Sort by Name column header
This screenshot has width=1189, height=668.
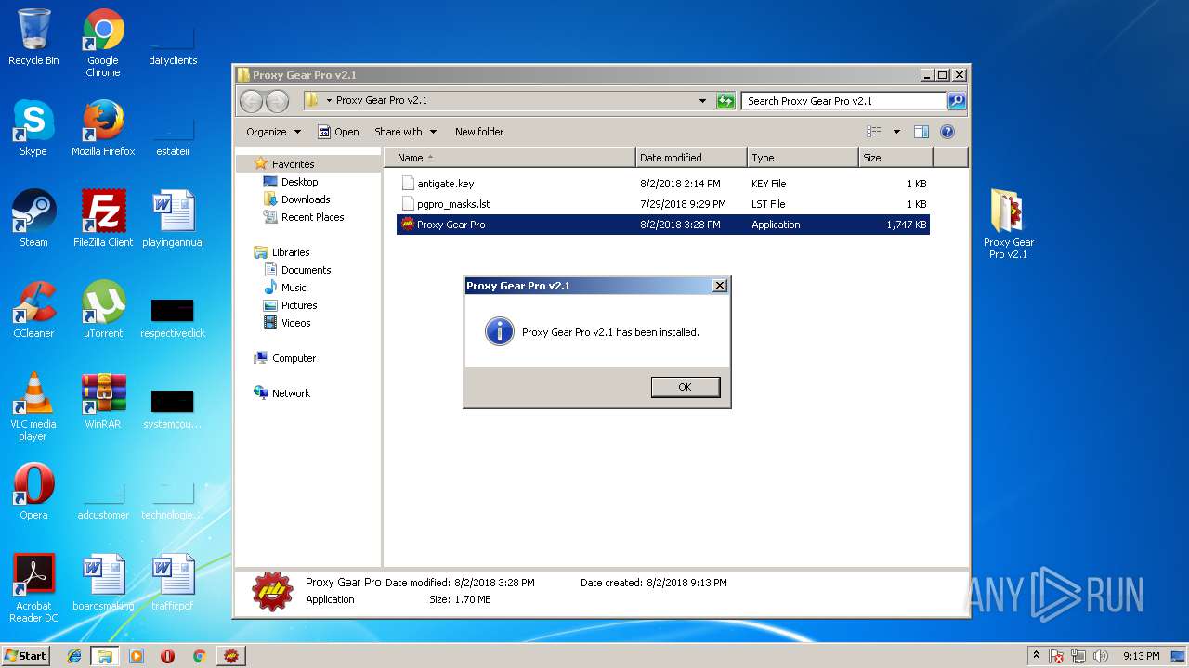510,158
